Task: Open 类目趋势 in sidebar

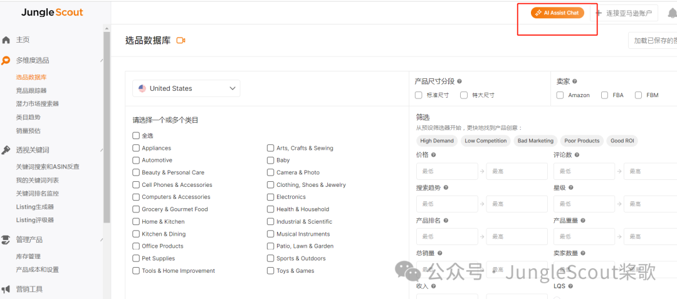Action: (x=28, y=117)
